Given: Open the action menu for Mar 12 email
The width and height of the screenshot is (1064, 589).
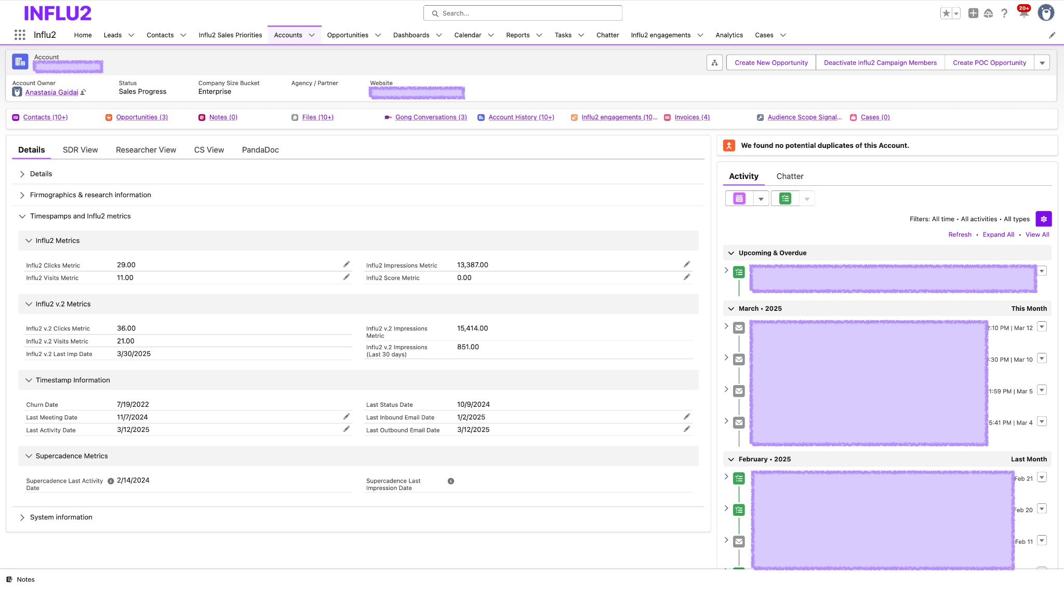Looking at the screenshot, I should coord(1042,327).
